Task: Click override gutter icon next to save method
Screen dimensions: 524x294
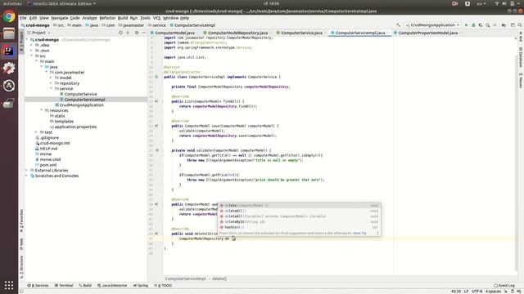Action: click(x=156, y=126)
